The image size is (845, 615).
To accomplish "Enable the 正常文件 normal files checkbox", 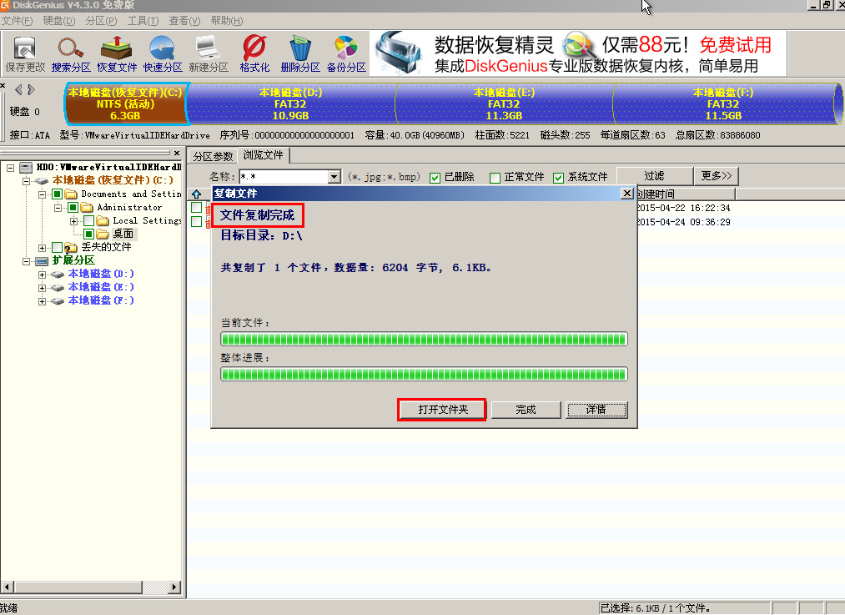I will (495, 177).
